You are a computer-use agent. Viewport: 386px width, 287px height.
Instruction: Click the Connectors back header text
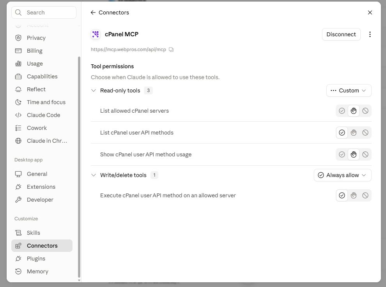pos(114,12)
